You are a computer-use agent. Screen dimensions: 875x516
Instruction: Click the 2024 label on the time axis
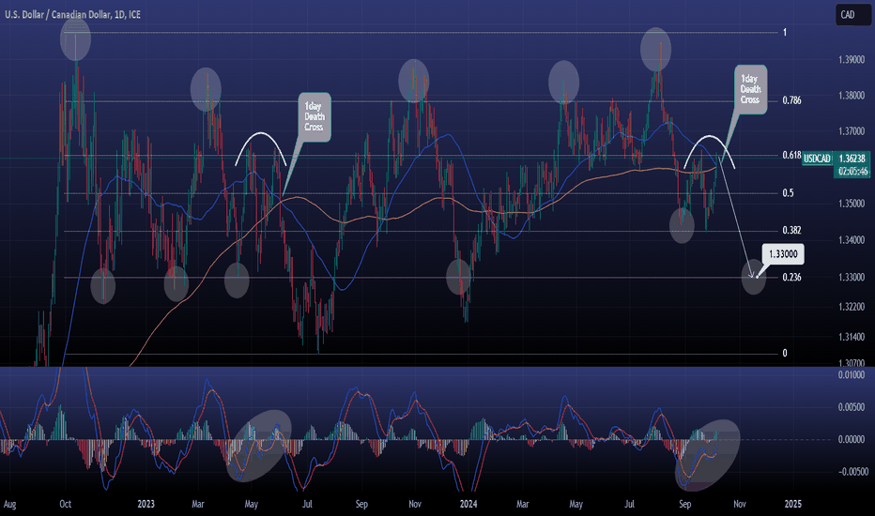click(x=468, y=505)
